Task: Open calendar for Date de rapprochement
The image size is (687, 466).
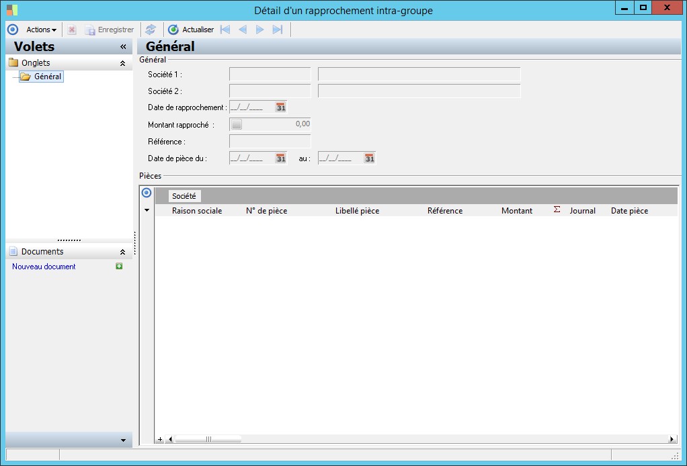Action: 281,107
